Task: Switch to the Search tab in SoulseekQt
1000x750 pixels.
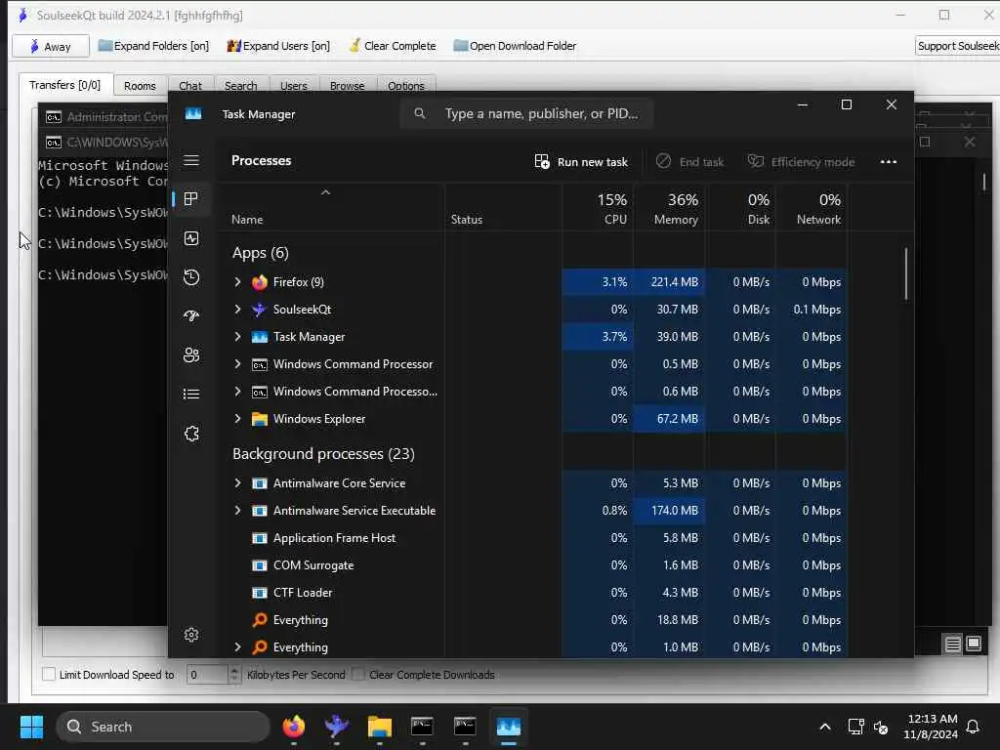Action: click(240, 86)
